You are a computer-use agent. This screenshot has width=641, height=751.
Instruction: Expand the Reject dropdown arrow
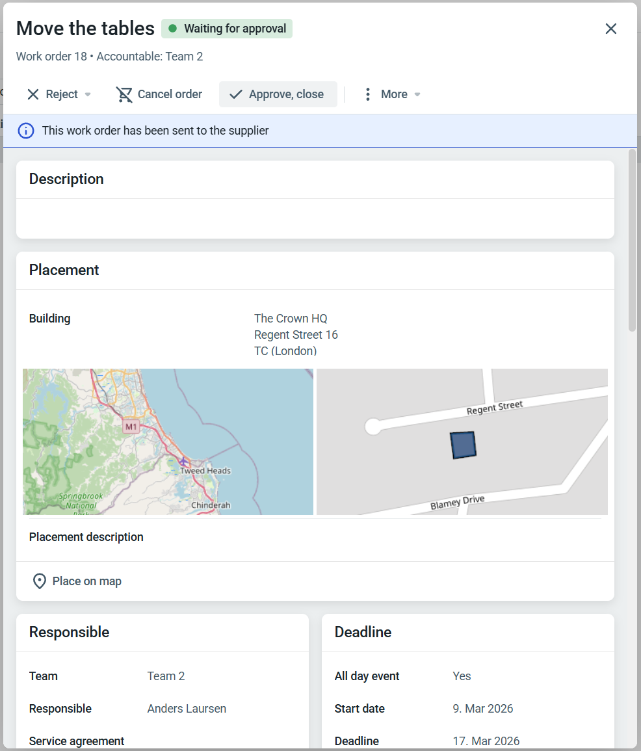point(88,95)
